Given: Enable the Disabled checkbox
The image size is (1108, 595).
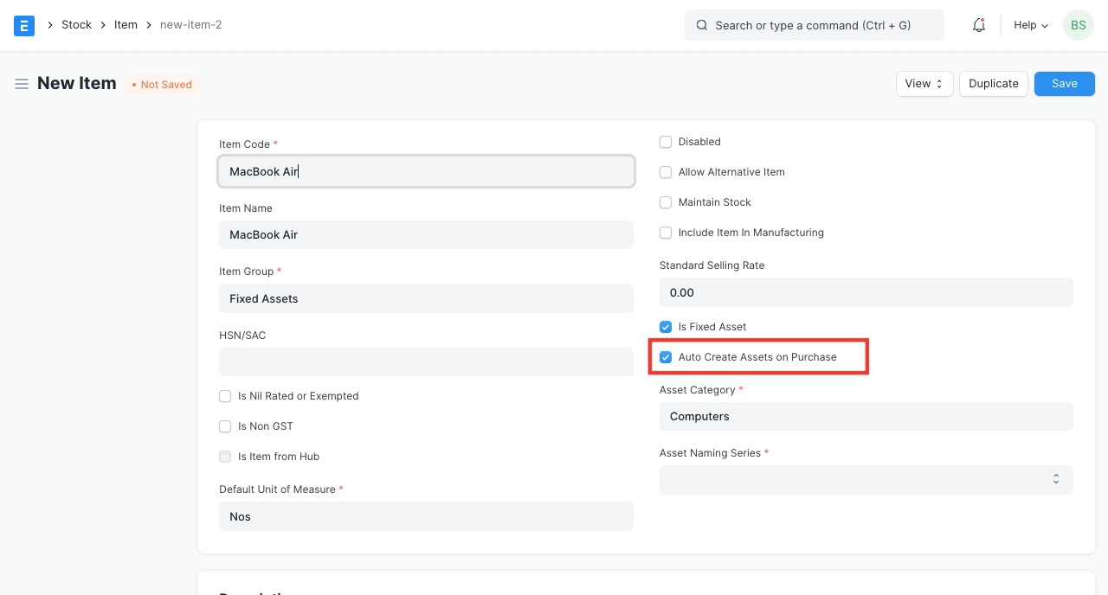Looking at the screenshot, I should pos(666,142).
